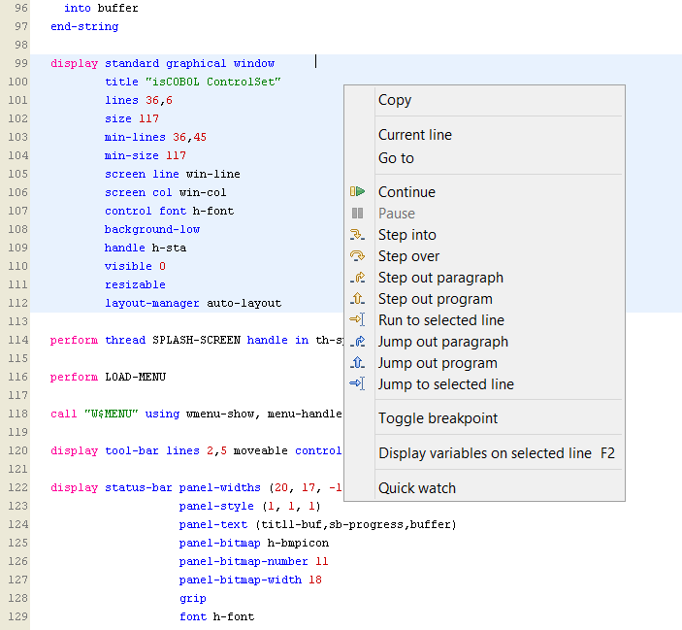Image resolution: width=682 pixels, height=630 pixels.
Task: Click the Run to selected line icon
Action: [357, 320]
